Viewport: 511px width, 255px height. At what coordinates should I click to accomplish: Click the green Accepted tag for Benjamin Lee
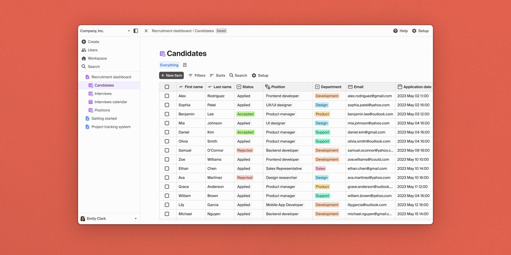point(245,114)
